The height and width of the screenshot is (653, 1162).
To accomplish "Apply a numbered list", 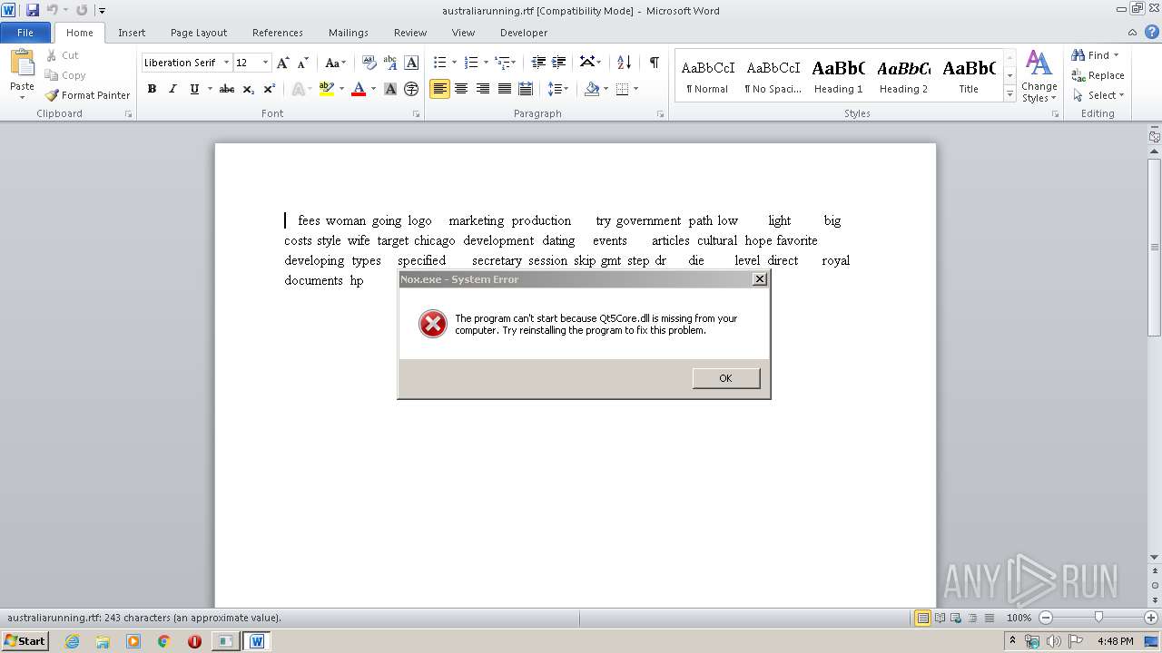I will 470,63.
